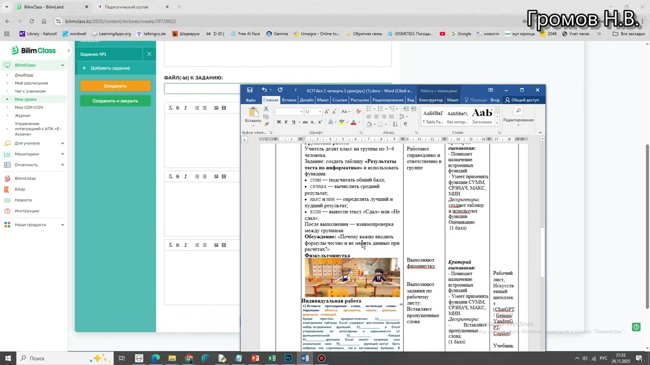Expand the Styles gallery more arrow
The image size is (650, 365).
(x=497, y=124)
